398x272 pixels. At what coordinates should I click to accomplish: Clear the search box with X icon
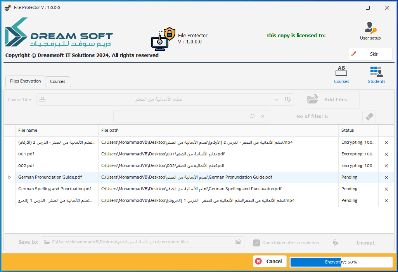click(263, 116)
